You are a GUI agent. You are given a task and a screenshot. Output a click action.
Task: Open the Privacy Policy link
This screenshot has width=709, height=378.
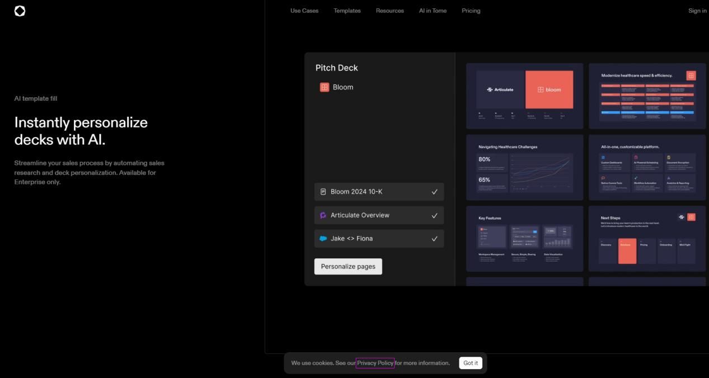pos(375,363)
